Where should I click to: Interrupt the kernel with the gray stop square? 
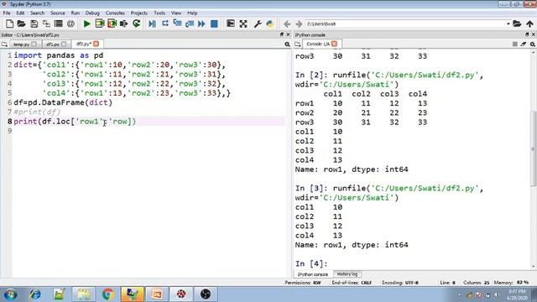(x=514, y=44)
